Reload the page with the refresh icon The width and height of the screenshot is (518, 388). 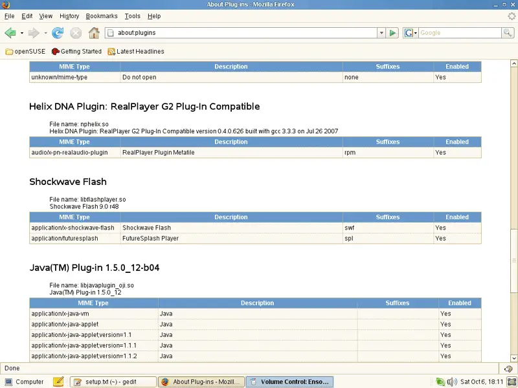[58, 33]
